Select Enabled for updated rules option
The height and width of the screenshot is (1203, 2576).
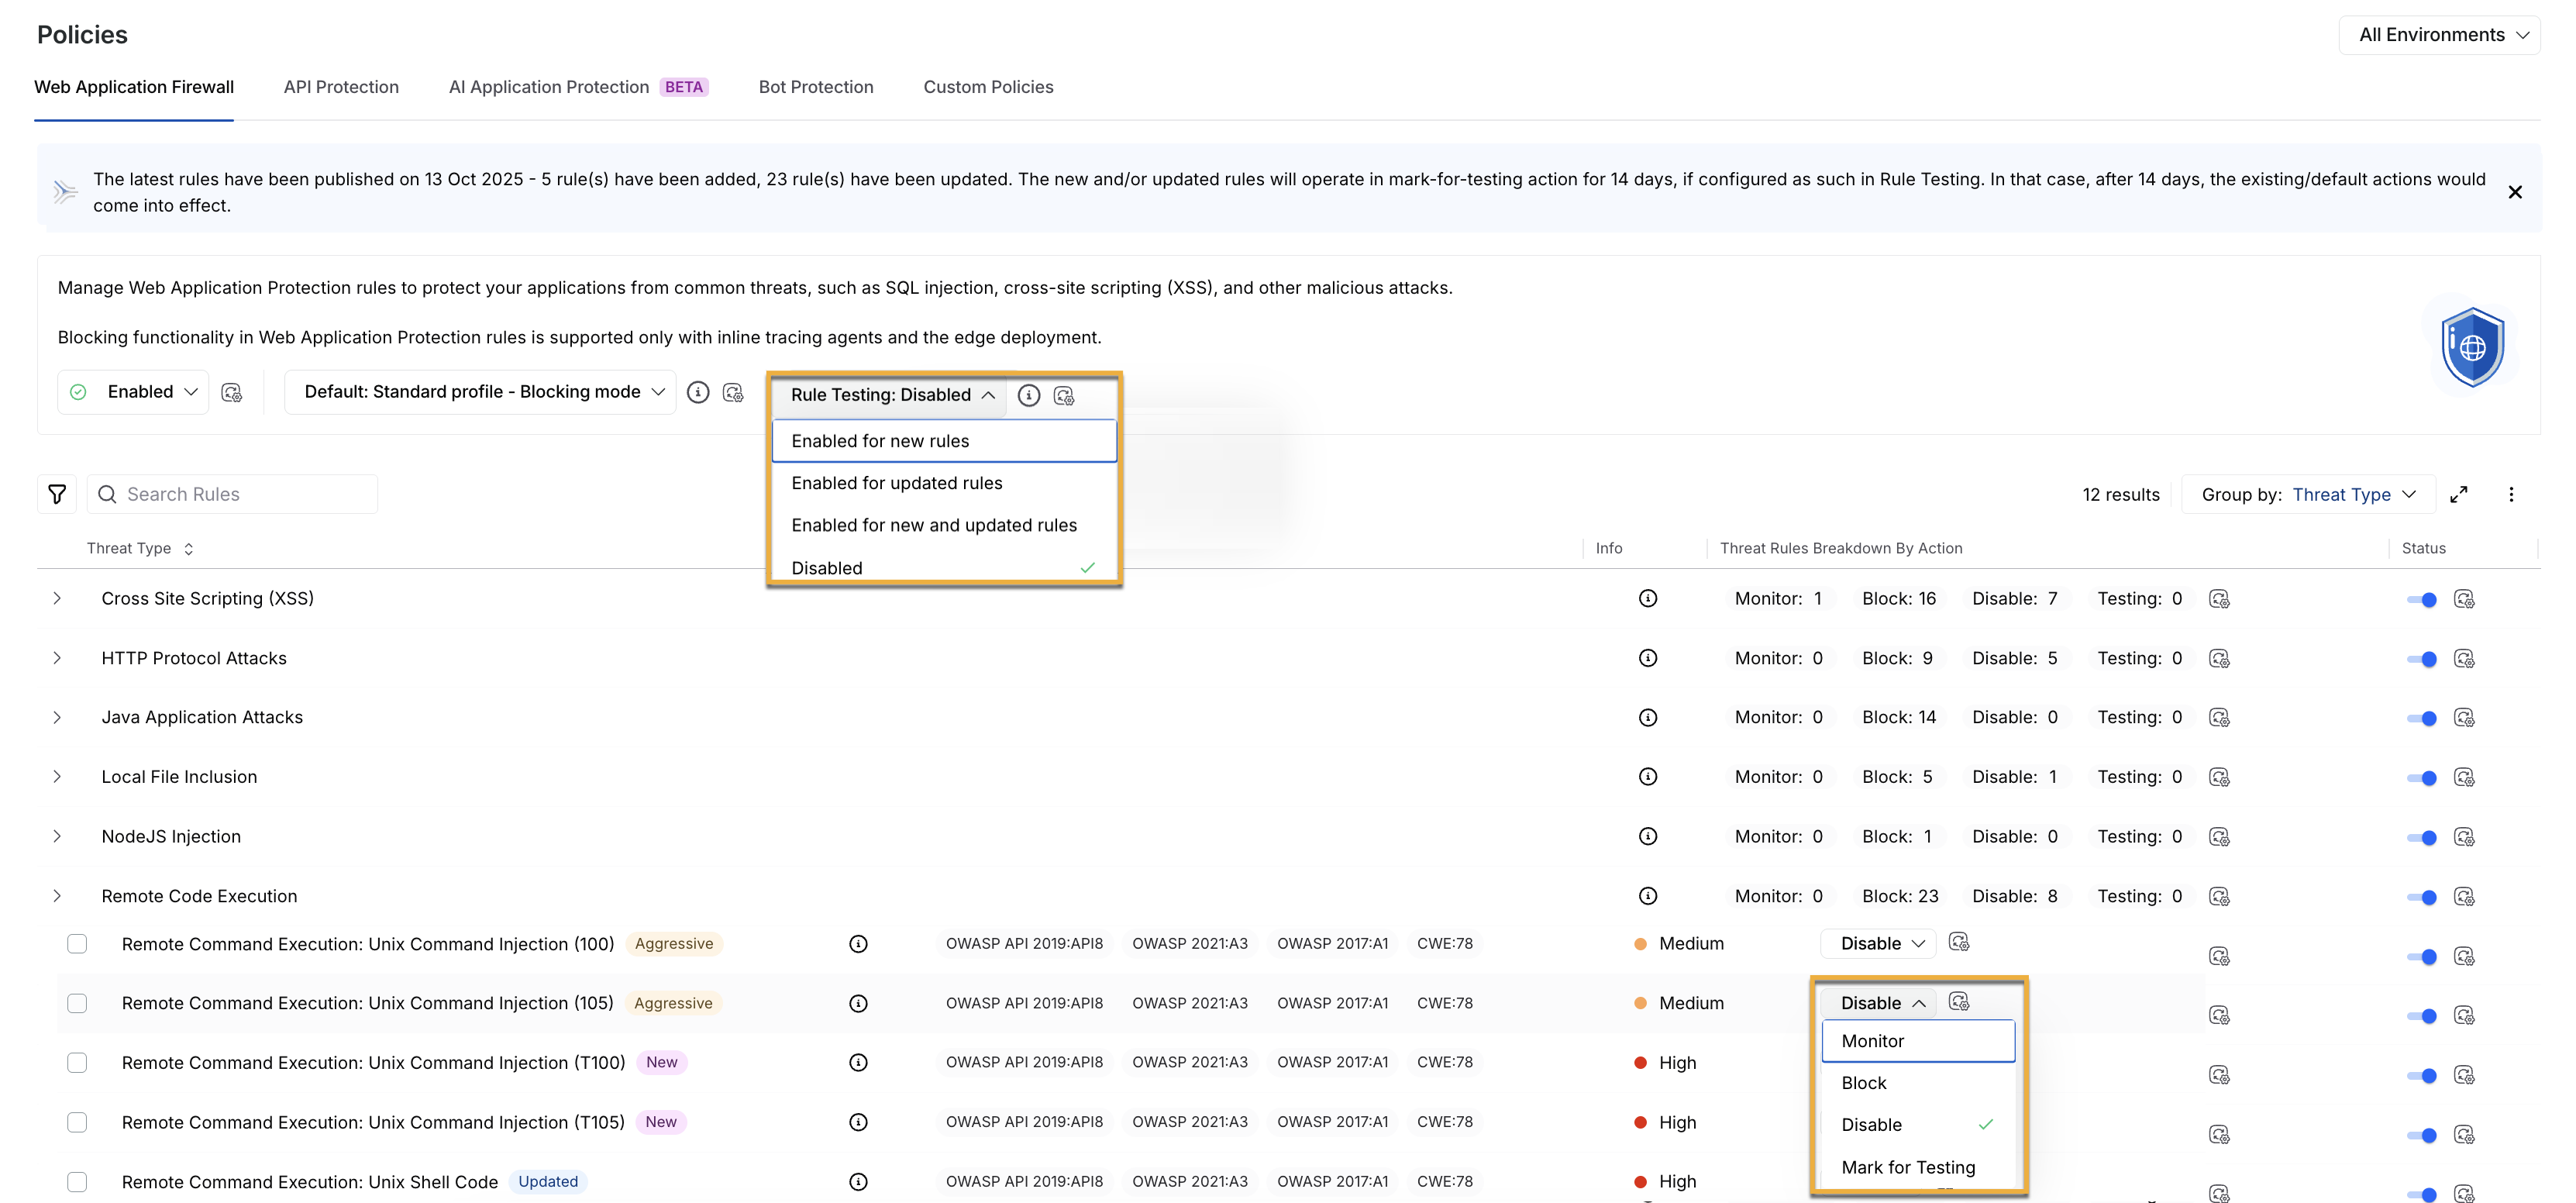pyautogui.click(x=944, y=483)
